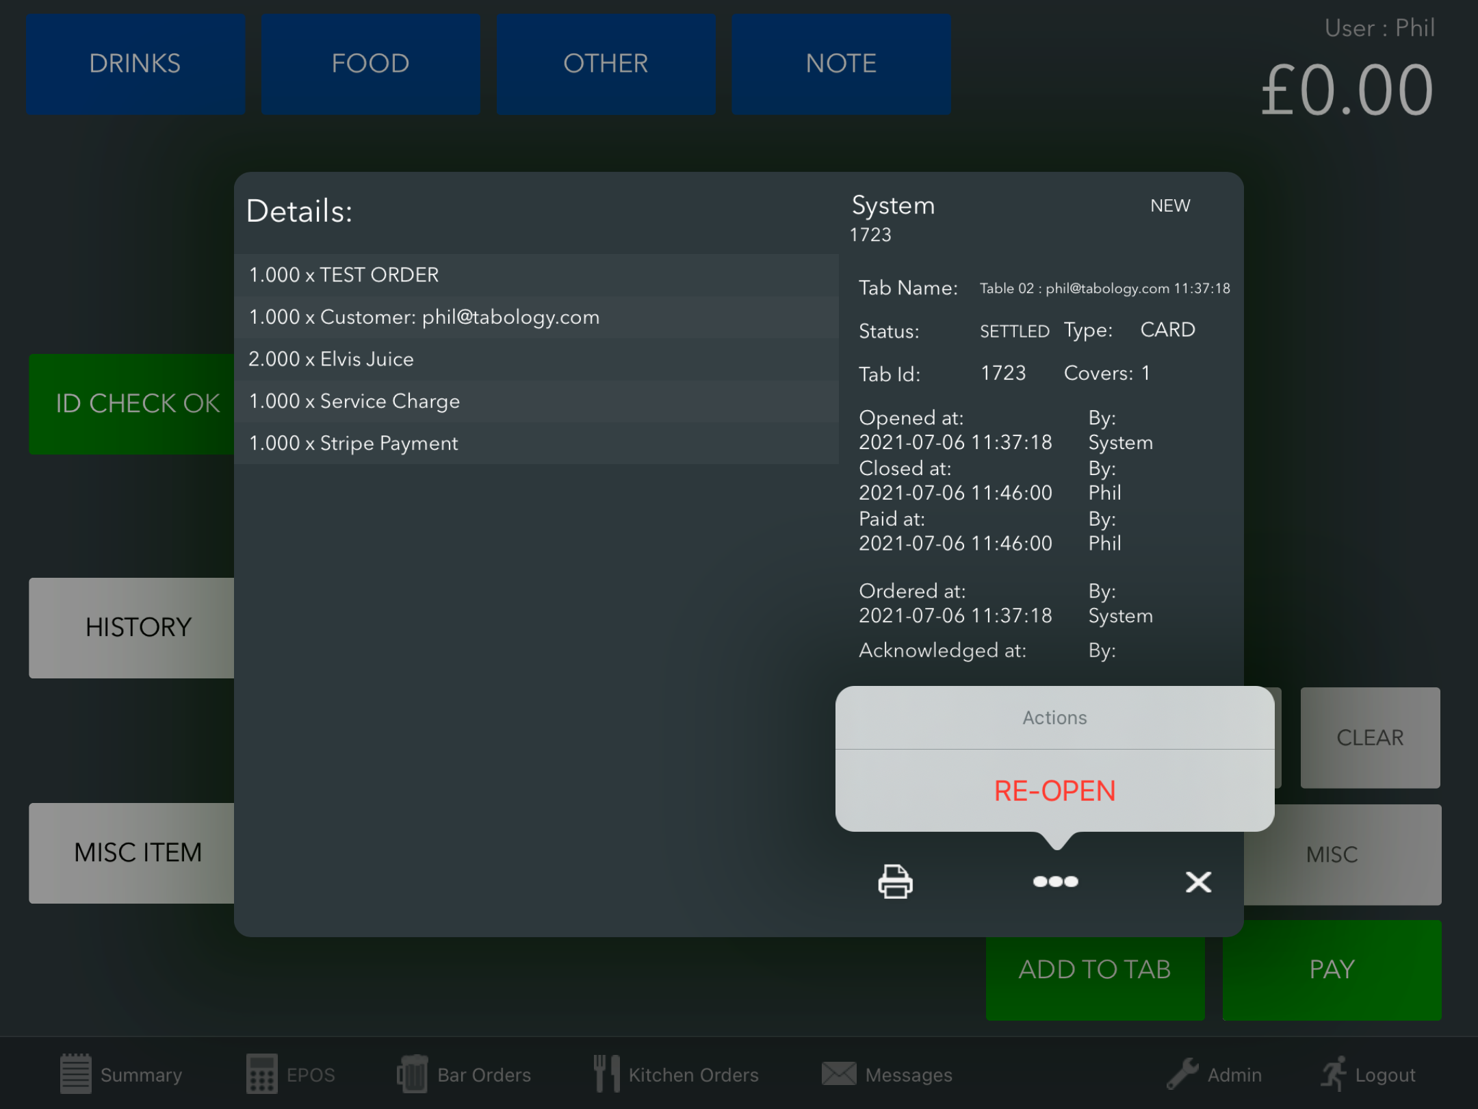Open Bar Orders view
This screenshot has height=1109, width=1478.
464,1074
